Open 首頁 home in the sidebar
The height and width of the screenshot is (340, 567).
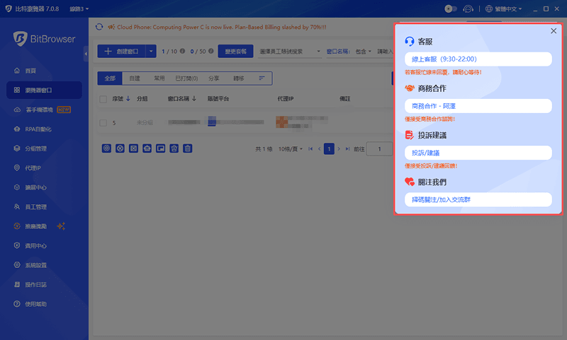pyautogui.click(x=30, y=71)
